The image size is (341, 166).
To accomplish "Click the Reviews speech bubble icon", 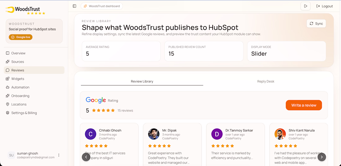I will 8,70.
